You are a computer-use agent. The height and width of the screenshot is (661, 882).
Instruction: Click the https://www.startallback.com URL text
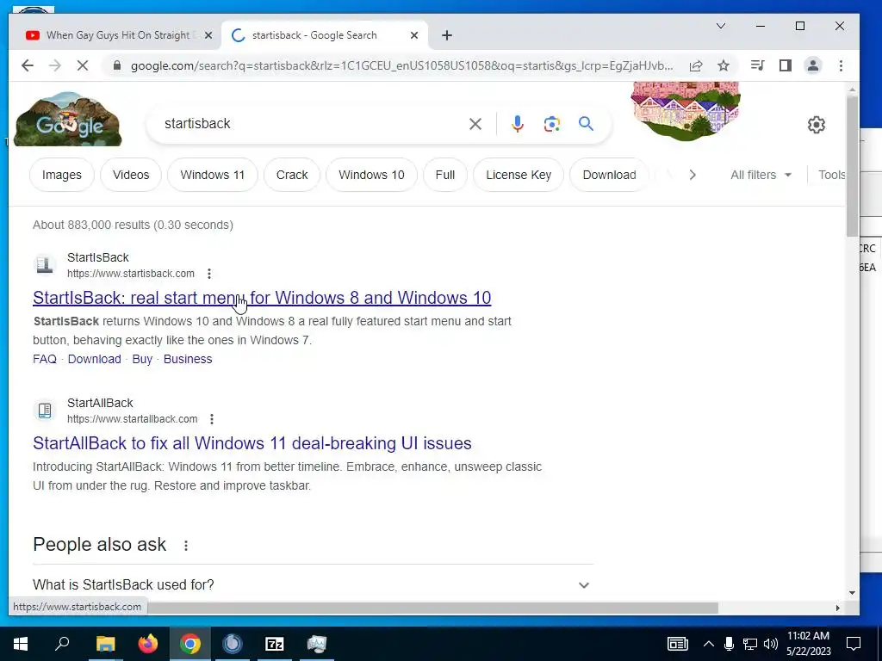132,419
